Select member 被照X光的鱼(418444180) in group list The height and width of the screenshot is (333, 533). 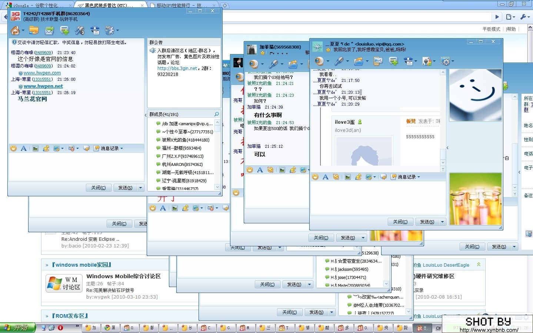click(x=185, y=140)
